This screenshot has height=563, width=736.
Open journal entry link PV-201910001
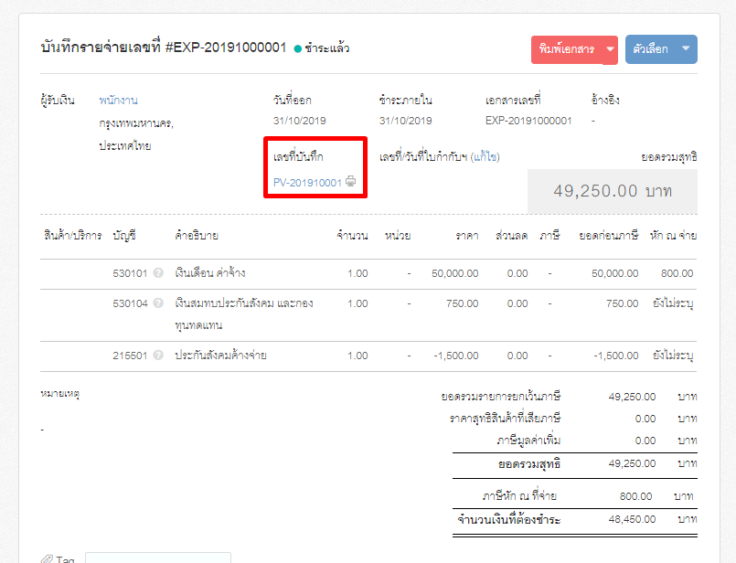(311, 183)
